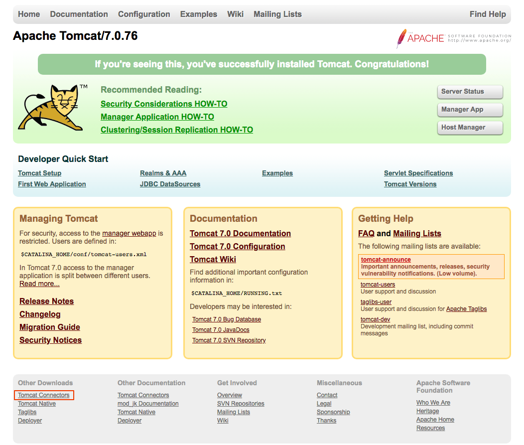Viewport: 524px width, 445px height.
Task: Click Deployer under Other Documentation
Action: tap(130, 421)
